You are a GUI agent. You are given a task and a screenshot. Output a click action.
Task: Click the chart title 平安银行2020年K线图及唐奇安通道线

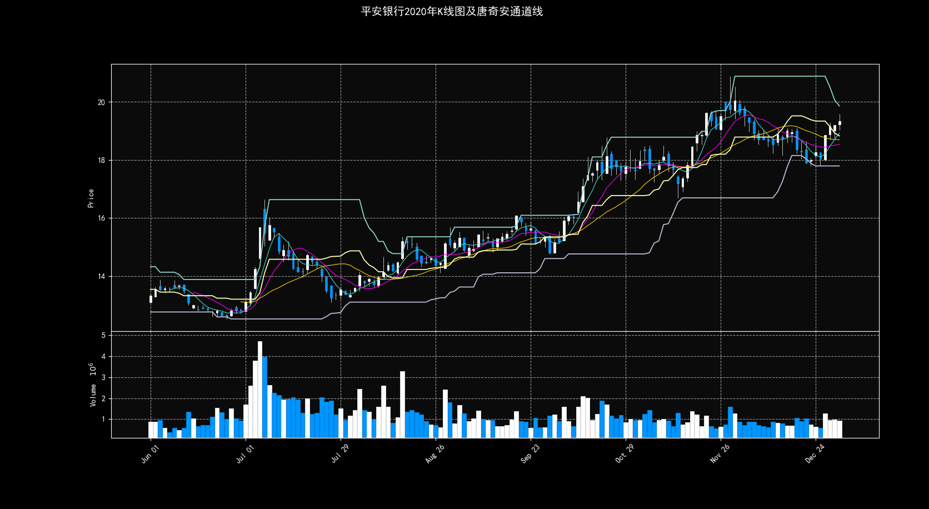452,11
